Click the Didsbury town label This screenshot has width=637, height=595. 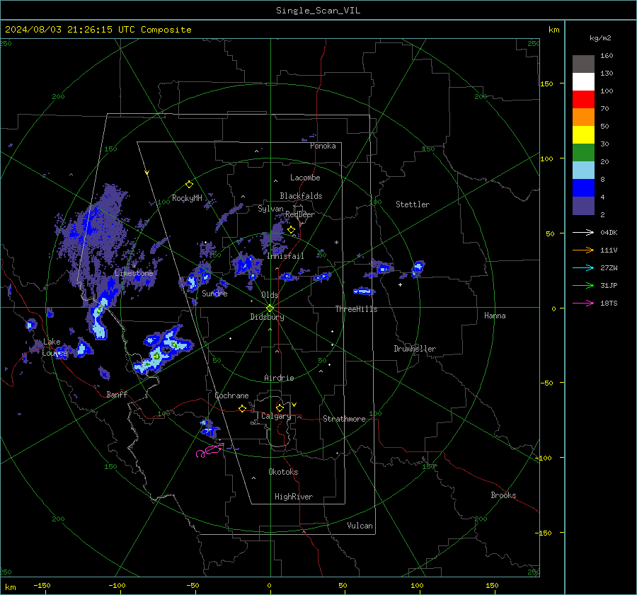click(267, 317)
